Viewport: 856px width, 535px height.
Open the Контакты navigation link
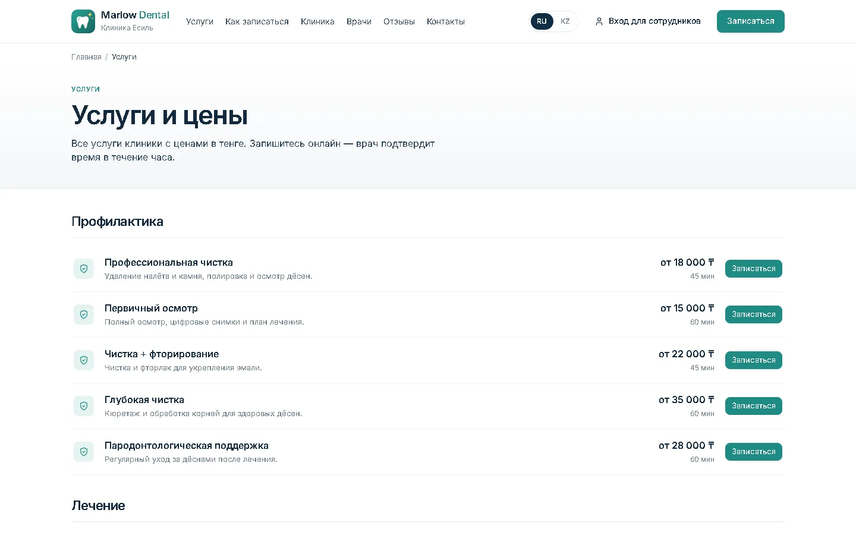[x=446, y=21]
